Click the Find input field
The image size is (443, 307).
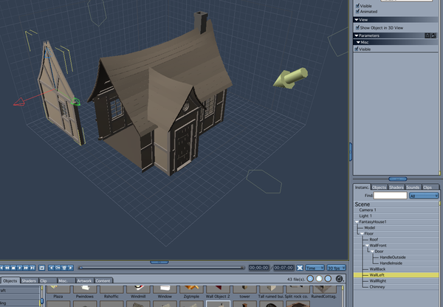pyautogui.click(x=390, y=196)
